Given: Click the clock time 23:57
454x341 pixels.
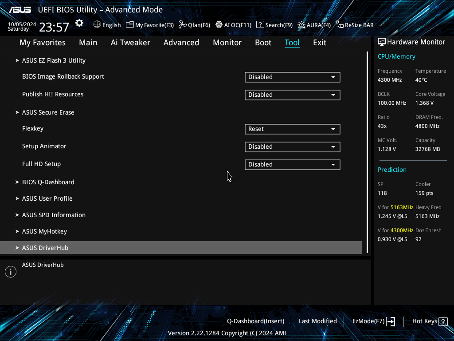Looking at the screenshot, I should point(54,27).
